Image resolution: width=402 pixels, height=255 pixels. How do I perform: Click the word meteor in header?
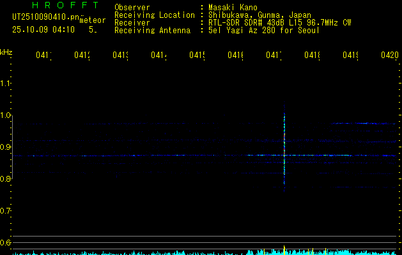pos(92,20)
